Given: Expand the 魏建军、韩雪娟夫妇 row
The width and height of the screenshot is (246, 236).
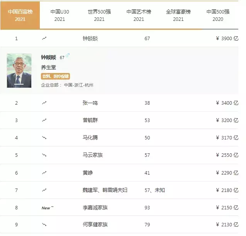Looking at the screenshot, I should [119, 190].
